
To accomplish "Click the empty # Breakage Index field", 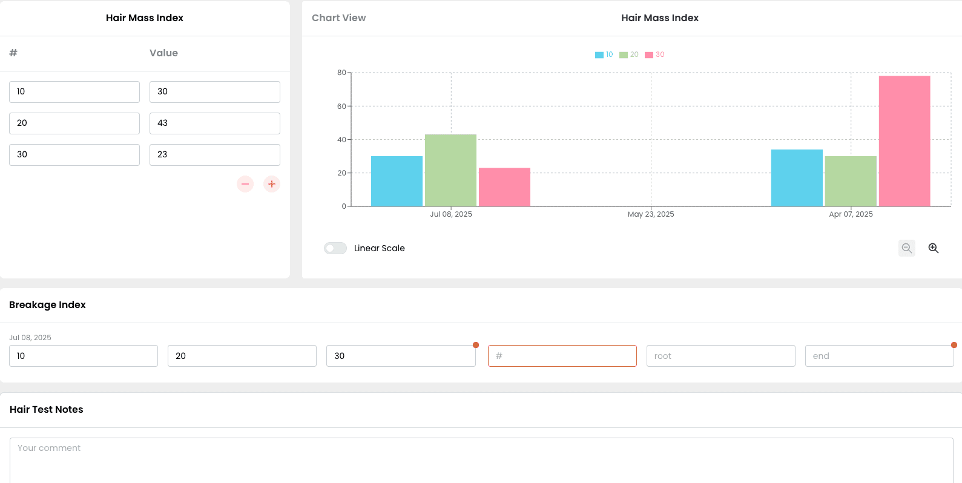I will pos(562,356).
